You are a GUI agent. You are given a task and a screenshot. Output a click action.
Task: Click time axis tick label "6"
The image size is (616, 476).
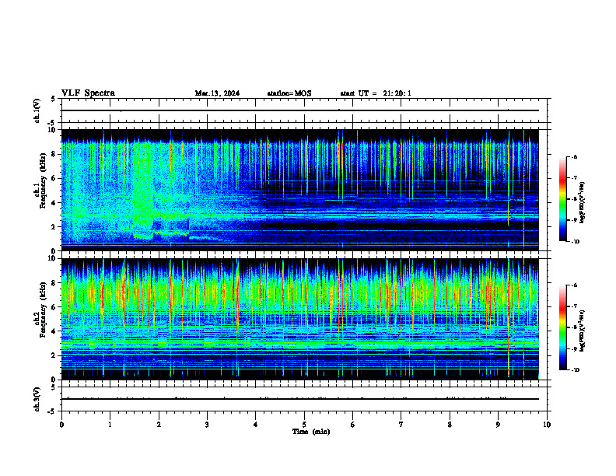point(353,425)
